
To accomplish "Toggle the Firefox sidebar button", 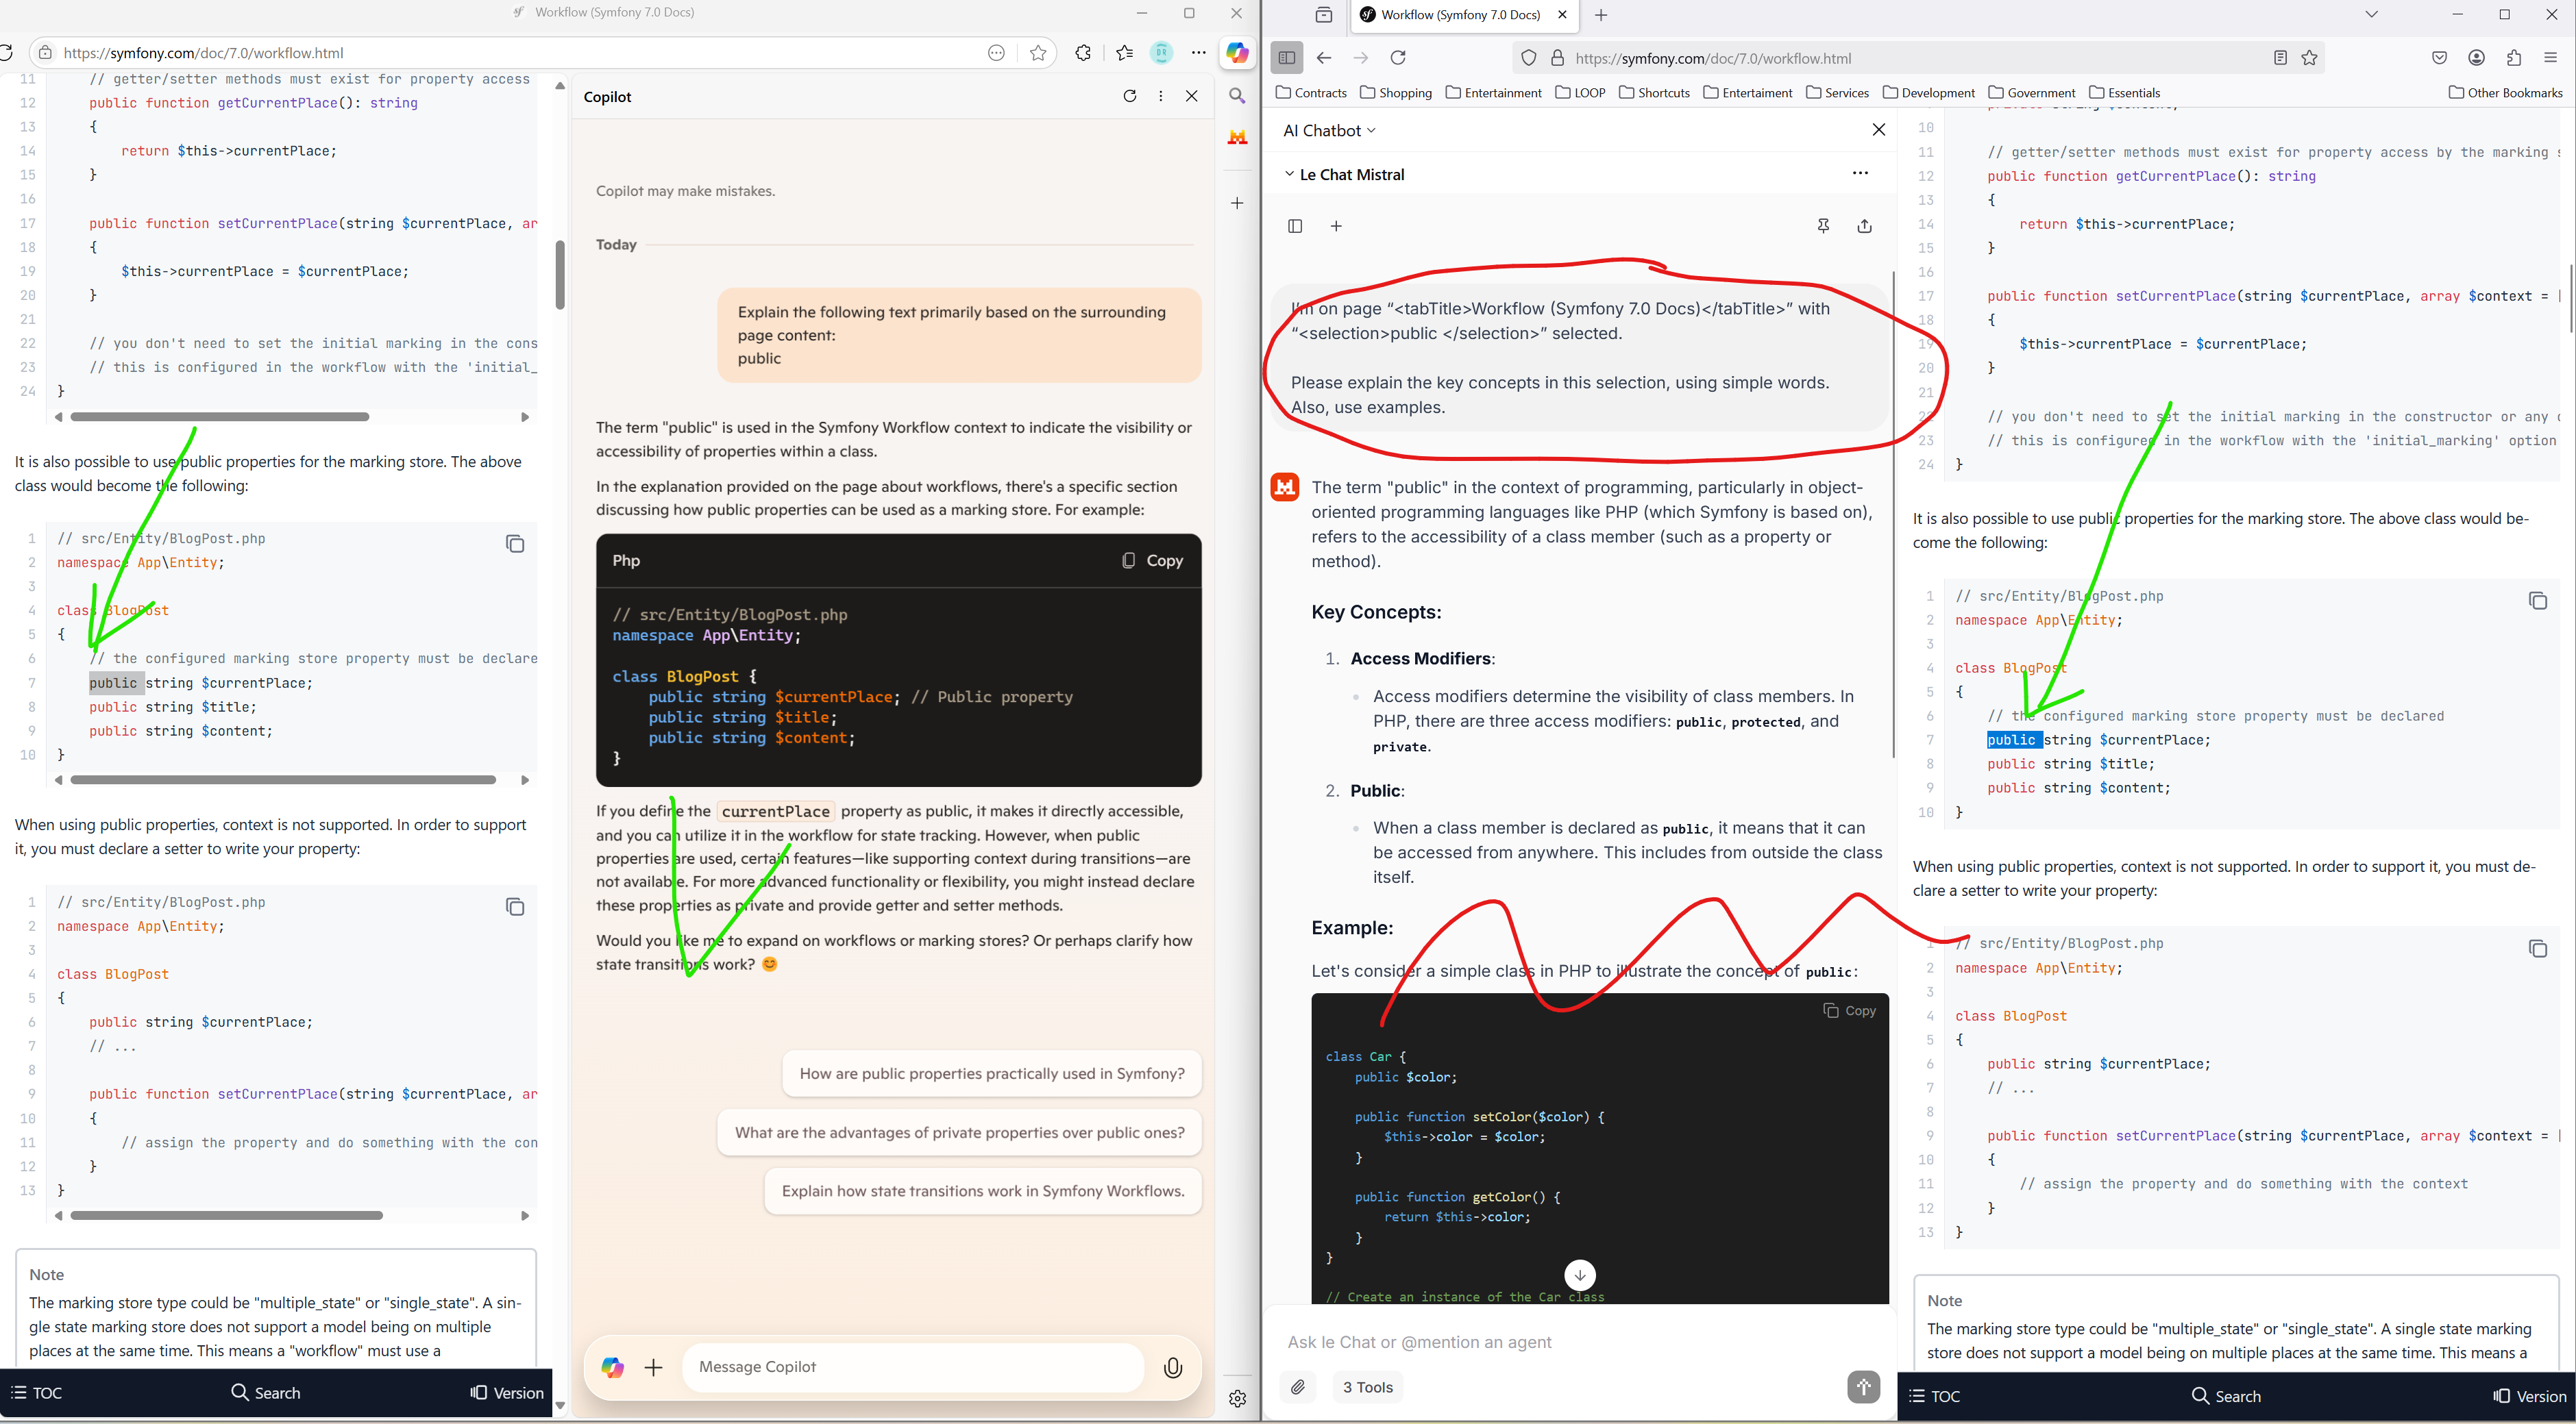I will point(1287,58).
